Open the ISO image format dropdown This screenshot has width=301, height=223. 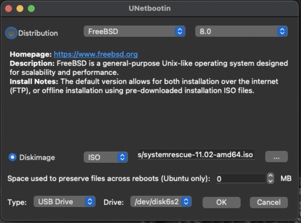(106, 157)
